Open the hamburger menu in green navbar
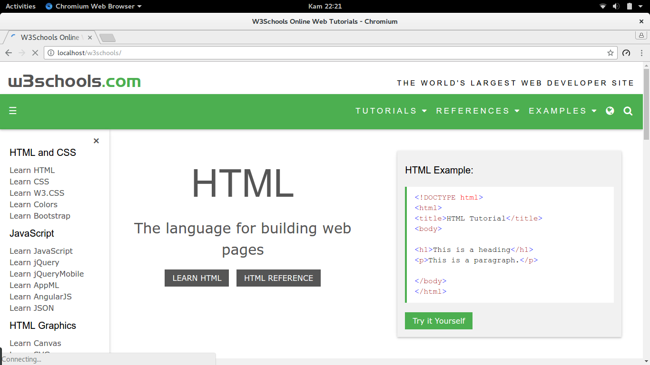The height and width of the screenshot is (365, 650). (x=13, y=111)
